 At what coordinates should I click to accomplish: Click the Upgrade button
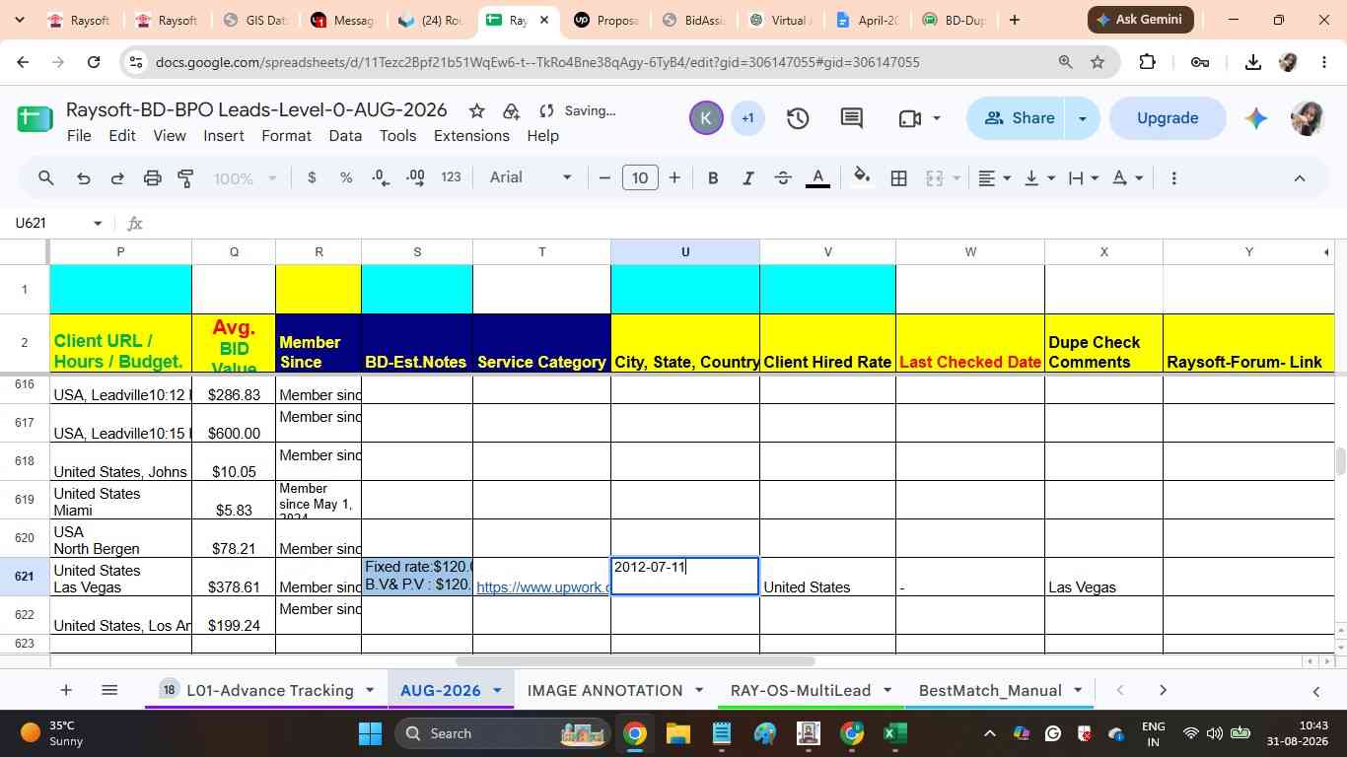click(x=1168, y=118)
